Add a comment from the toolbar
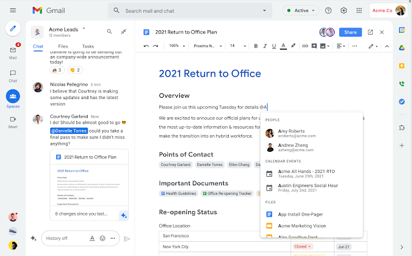Image resolution: width=412 pixels, height=256 pixels. pyautogui.click(x=314, y=46)
